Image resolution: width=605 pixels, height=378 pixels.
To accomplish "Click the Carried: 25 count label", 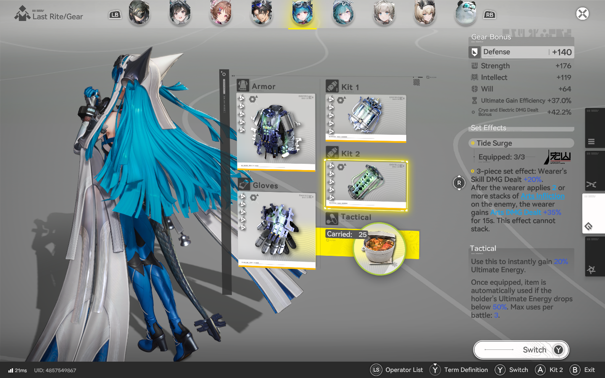I will [x=347, y=234].
